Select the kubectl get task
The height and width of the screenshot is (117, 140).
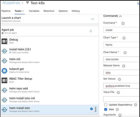[x=50, y=70]
